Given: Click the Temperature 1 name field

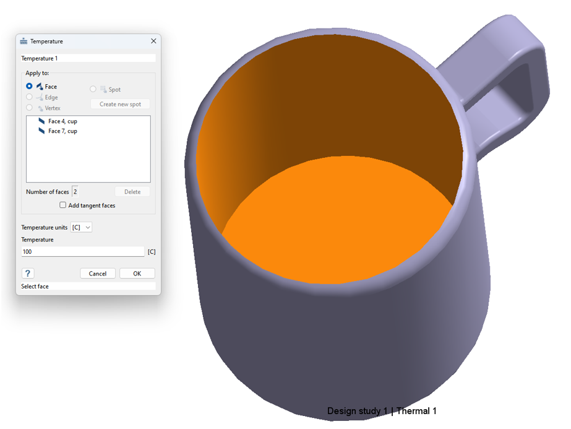Looking at the screenshot, I should 88,58.
